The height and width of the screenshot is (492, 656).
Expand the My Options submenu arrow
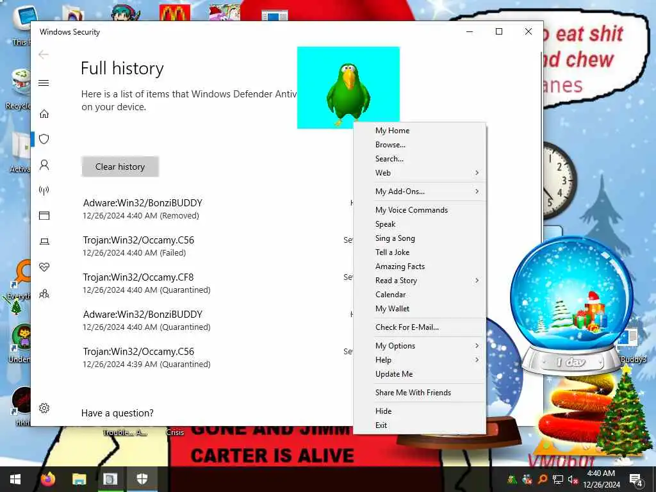[x=477, y=345]
